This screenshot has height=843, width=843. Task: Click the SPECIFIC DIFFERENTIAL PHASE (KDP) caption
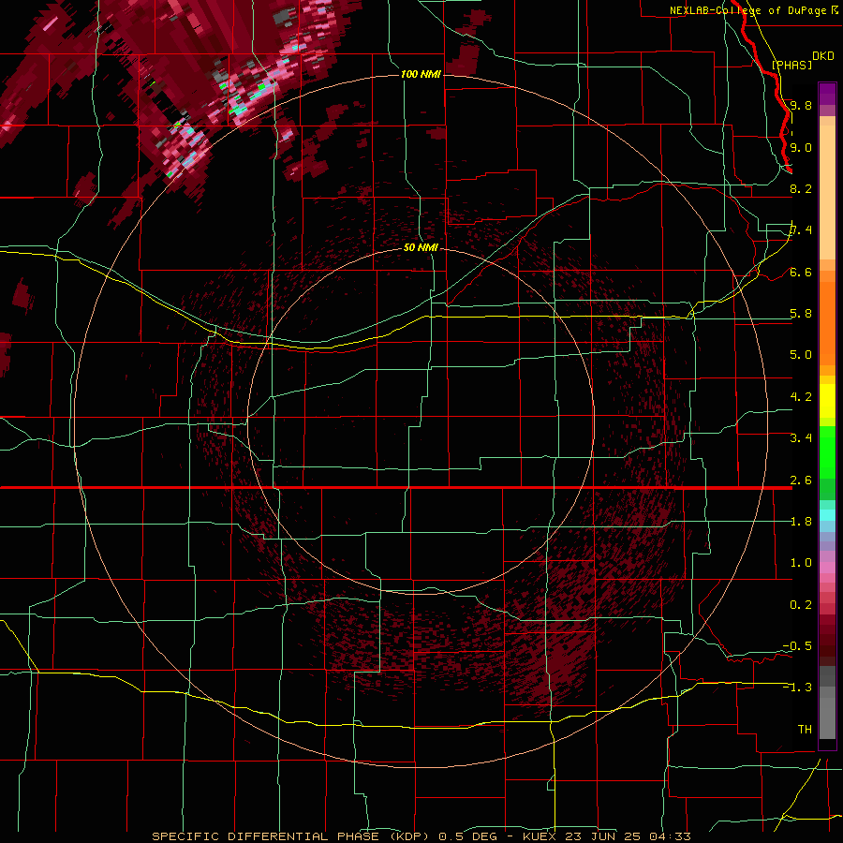tap(290, 836)
